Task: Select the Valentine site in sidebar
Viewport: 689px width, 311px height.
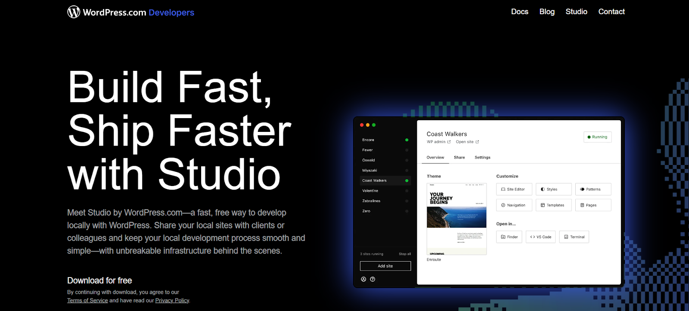Action: [x=385, y=191]
